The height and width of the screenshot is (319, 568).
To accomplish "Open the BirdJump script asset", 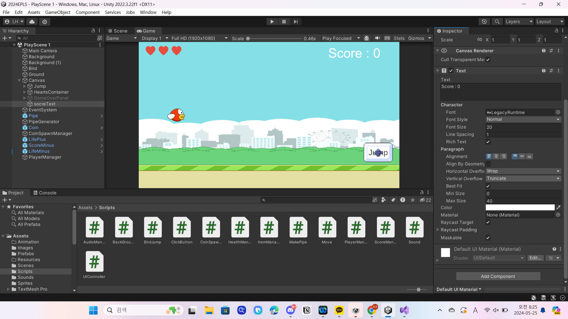I will point(152,230).
